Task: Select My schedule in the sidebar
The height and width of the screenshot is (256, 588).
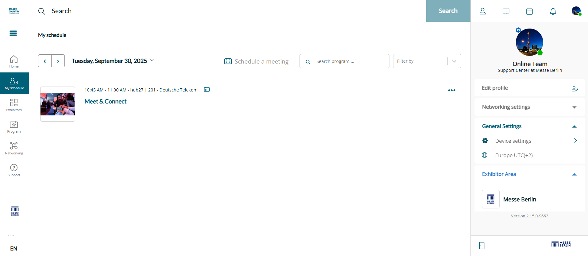Action: 14,83
